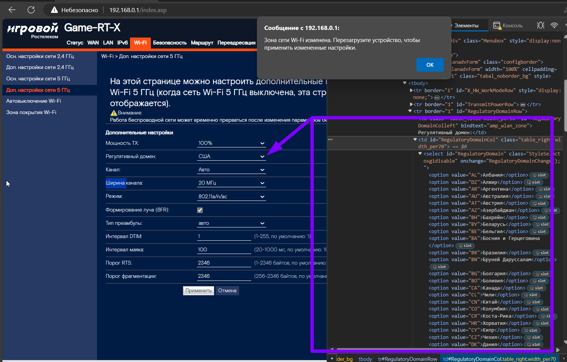The height and width of the screenshot is (362, 567).
Task: Click the browser back arrow
Action: pyautogui.click(x=12, y=10)
